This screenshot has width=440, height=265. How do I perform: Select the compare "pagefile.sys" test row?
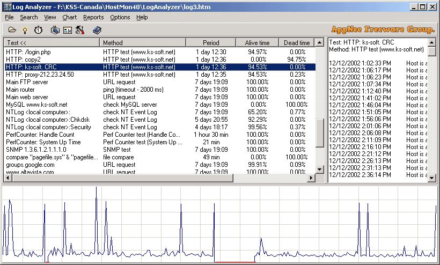coord(160,157)
